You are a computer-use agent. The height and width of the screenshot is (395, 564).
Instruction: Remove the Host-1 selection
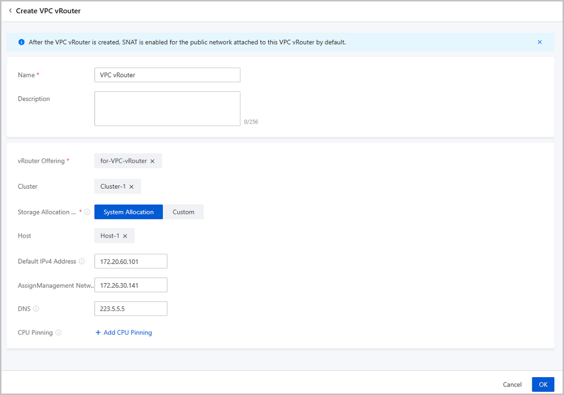click(125, 236)
